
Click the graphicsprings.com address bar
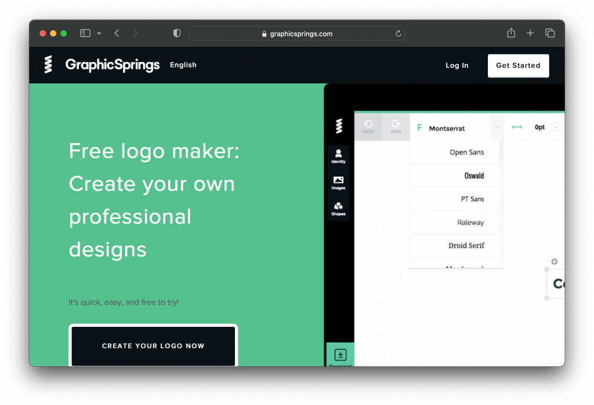pos(297,34)
